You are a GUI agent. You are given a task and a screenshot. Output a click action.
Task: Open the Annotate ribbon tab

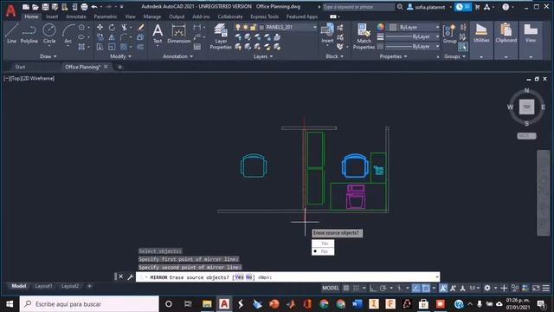click(x=76, y=16)
